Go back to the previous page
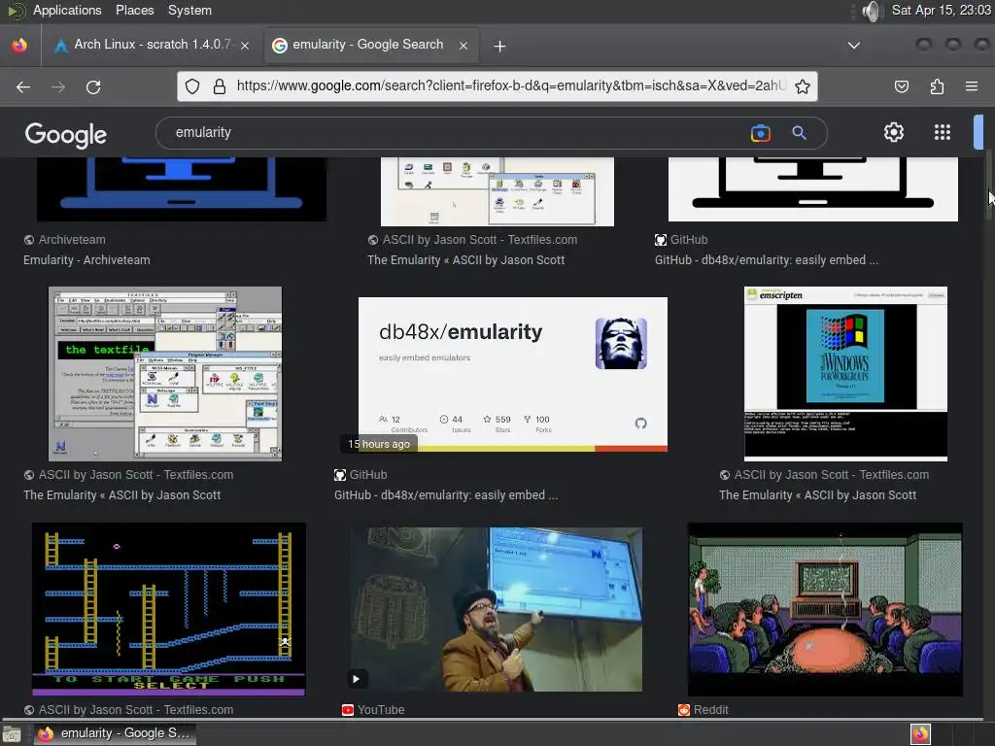 [23, 86]
